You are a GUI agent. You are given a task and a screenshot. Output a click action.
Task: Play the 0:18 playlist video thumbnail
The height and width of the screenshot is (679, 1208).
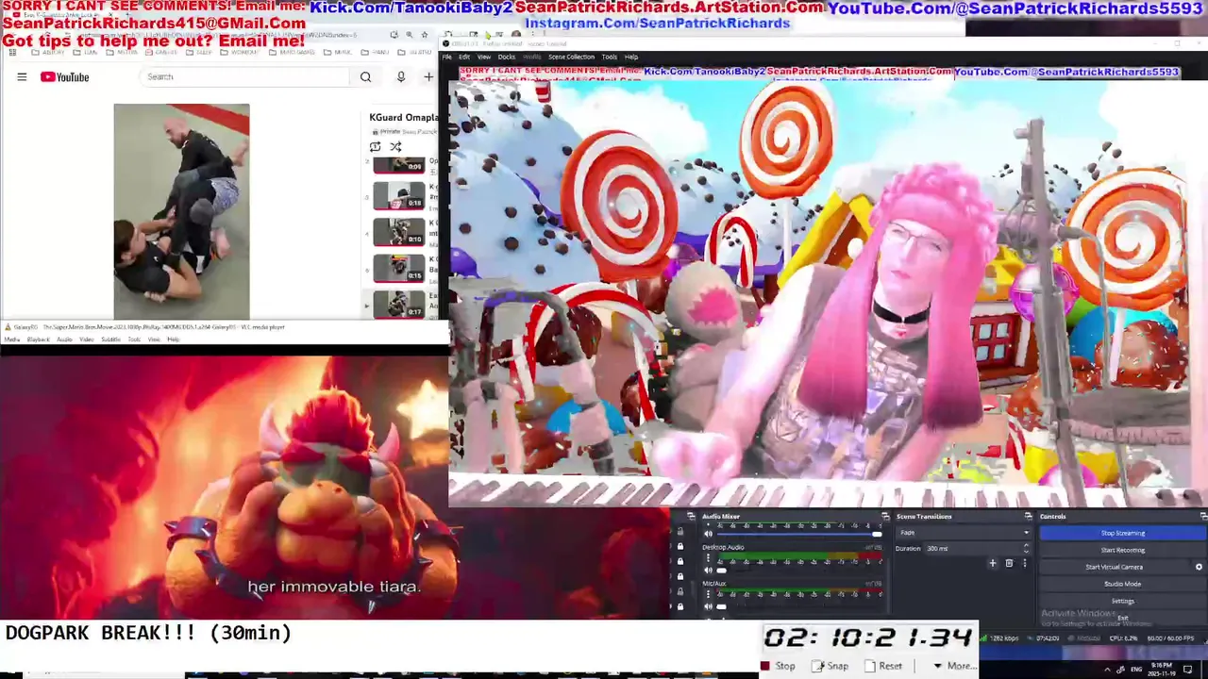point(398,196)
